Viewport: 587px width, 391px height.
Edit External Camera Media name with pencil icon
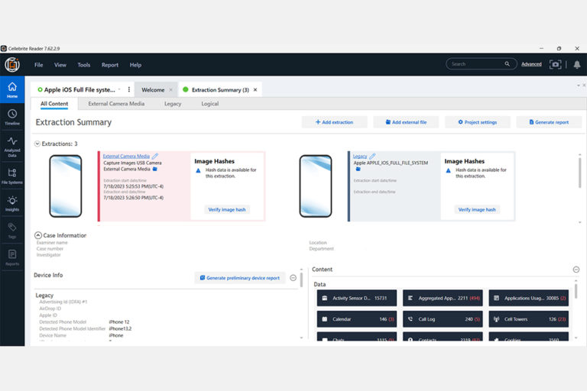pyautogui.click(x=155, y=156)
